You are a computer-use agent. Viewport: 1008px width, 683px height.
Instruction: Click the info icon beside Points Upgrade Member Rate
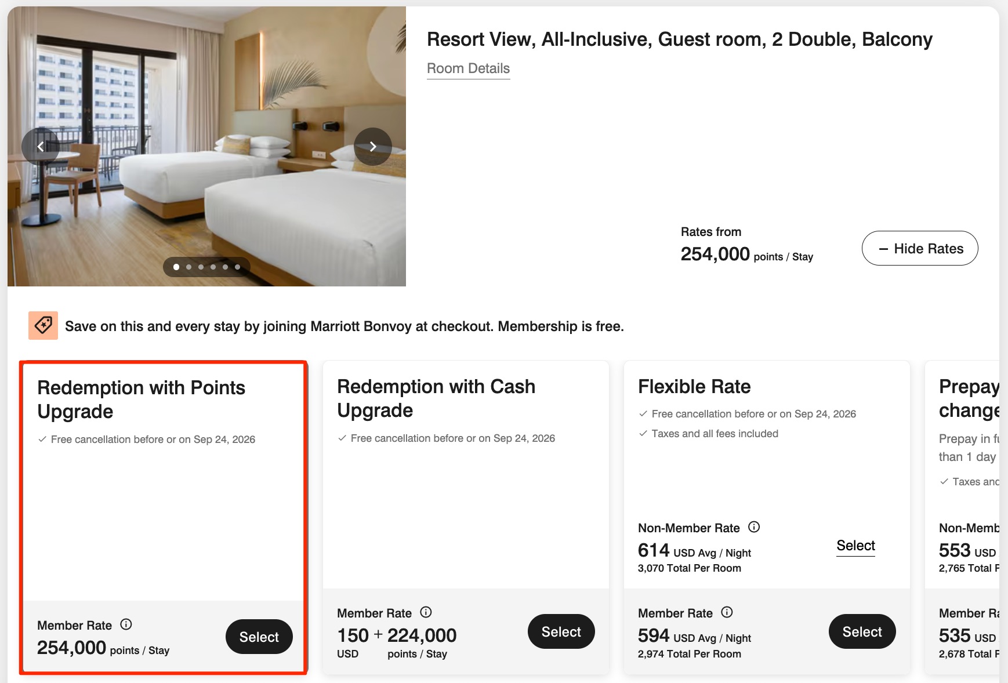127,625
